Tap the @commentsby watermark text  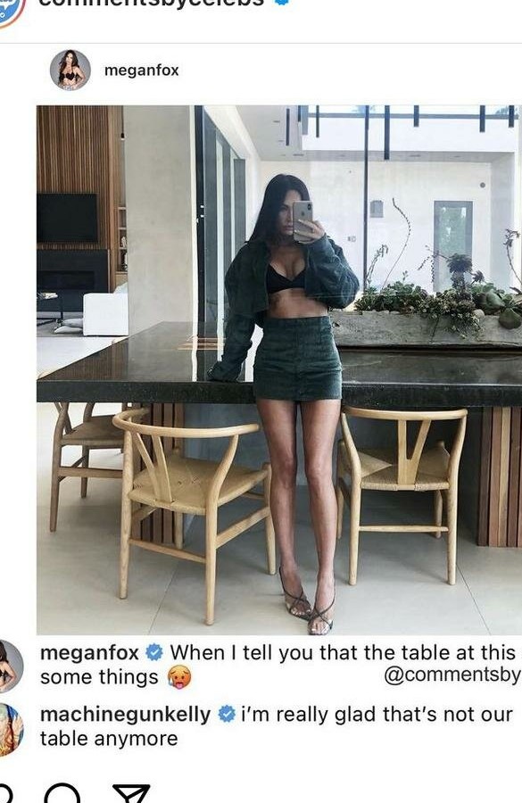[452, 675]
